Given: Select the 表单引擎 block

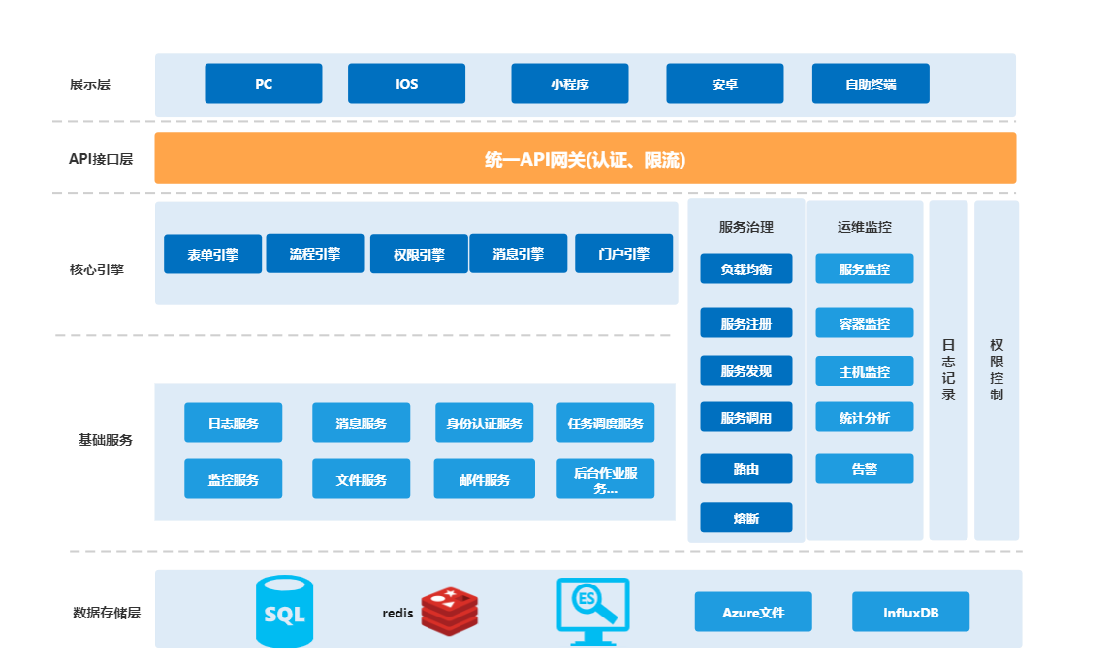Looking at the screenshot, I should 212,255.
